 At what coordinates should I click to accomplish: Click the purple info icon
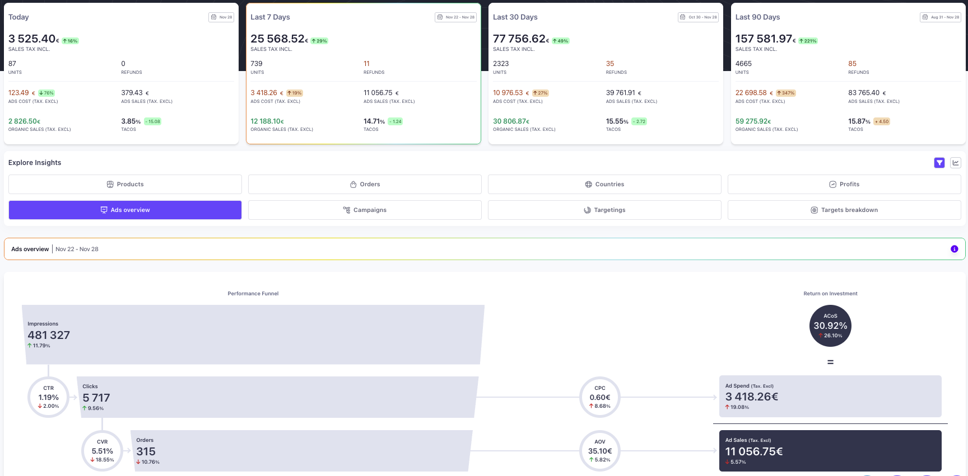coord(955,249)
